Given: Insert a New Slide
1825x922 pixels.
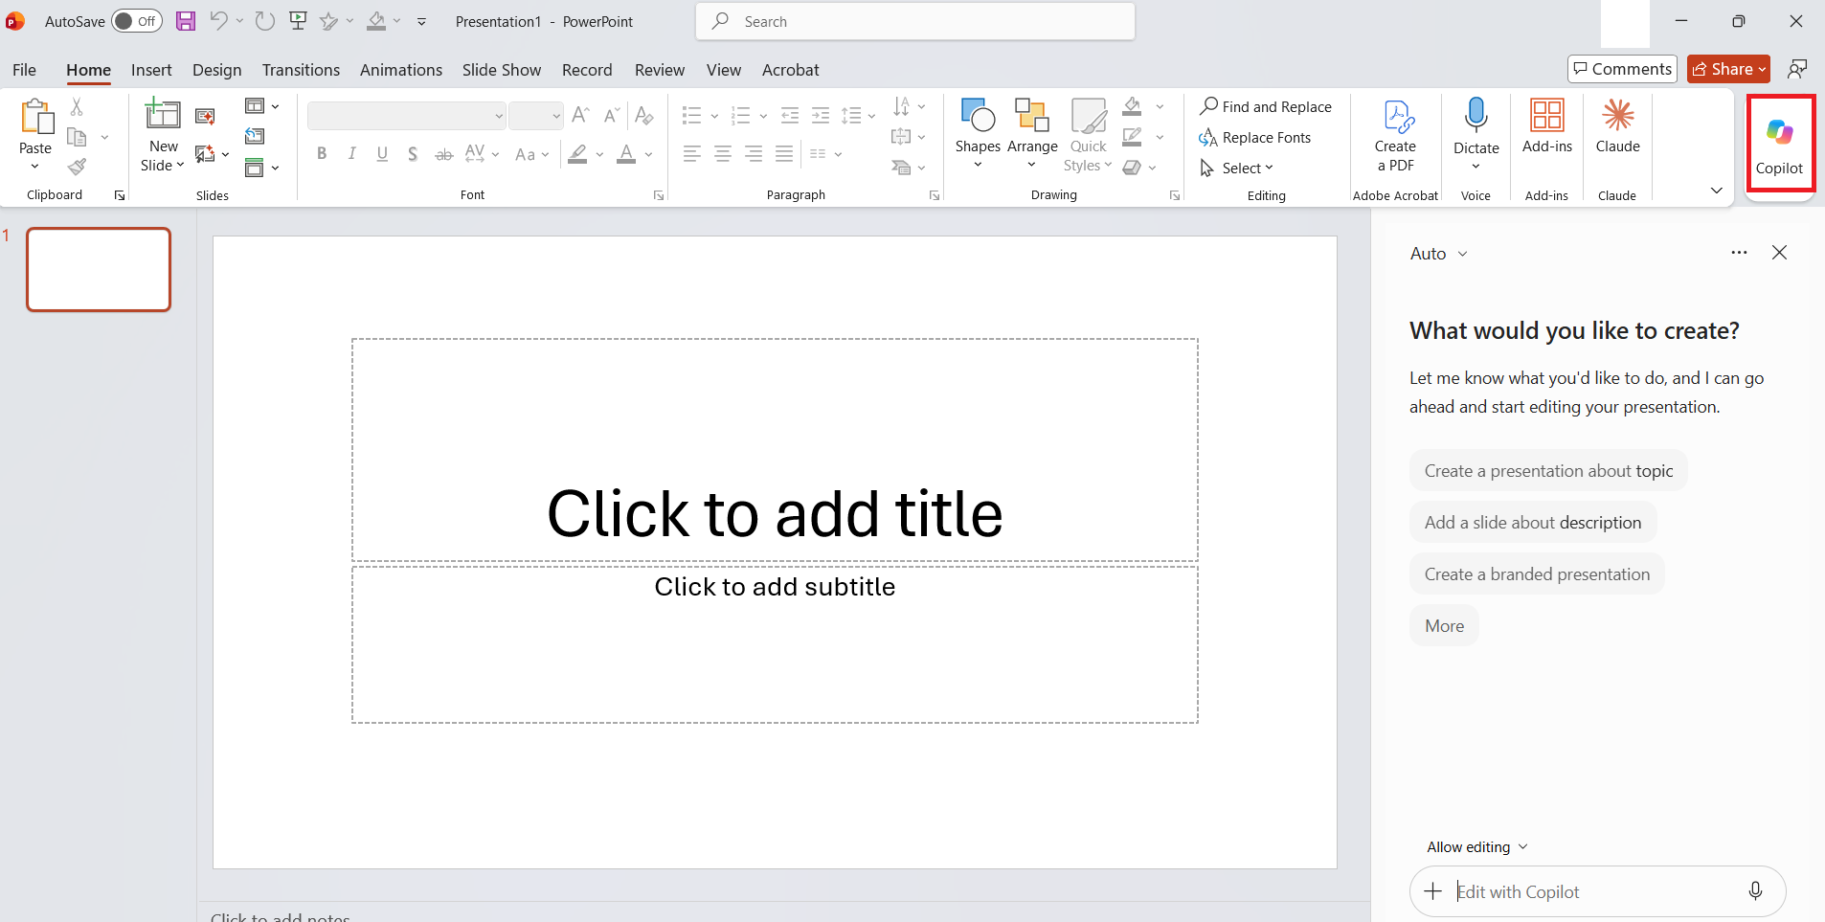Looking at the screenshot, I should (163, 136).
